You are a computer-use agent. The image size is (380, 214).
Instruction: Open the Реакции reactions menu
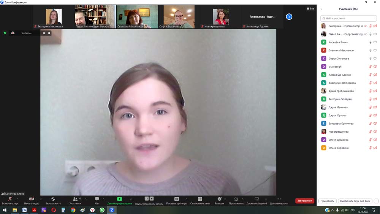(x=219, y=199)
